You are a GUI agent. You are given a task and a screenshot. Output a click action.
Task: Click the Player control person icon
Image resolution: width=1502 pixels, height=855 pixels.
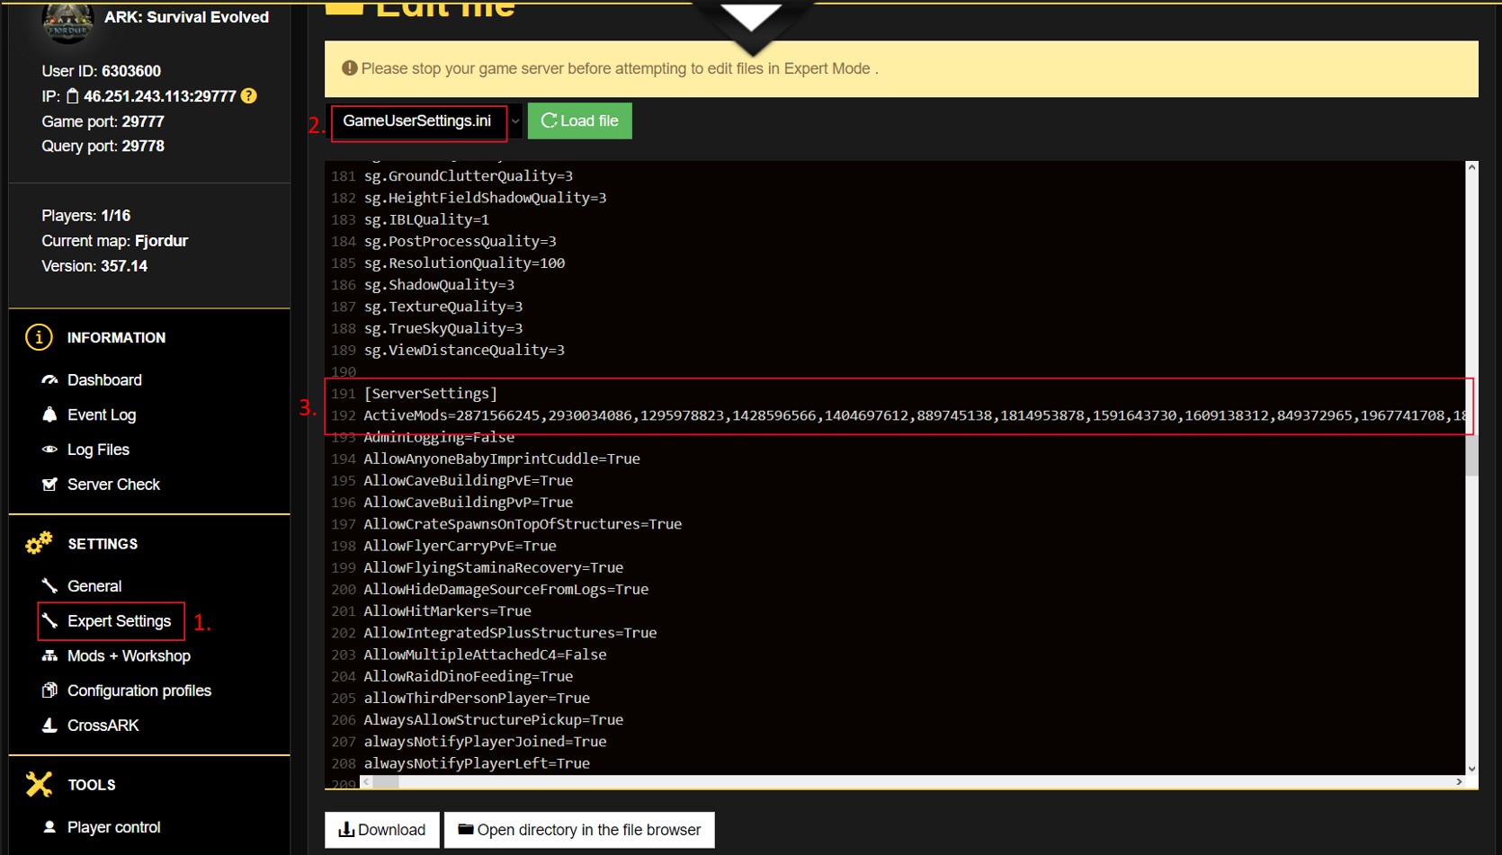(49, 827)
